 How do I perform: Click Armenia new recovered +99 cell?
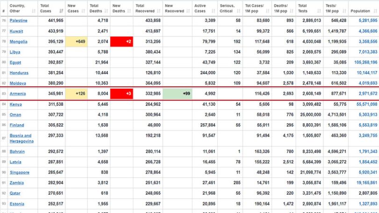pos(178,94)
